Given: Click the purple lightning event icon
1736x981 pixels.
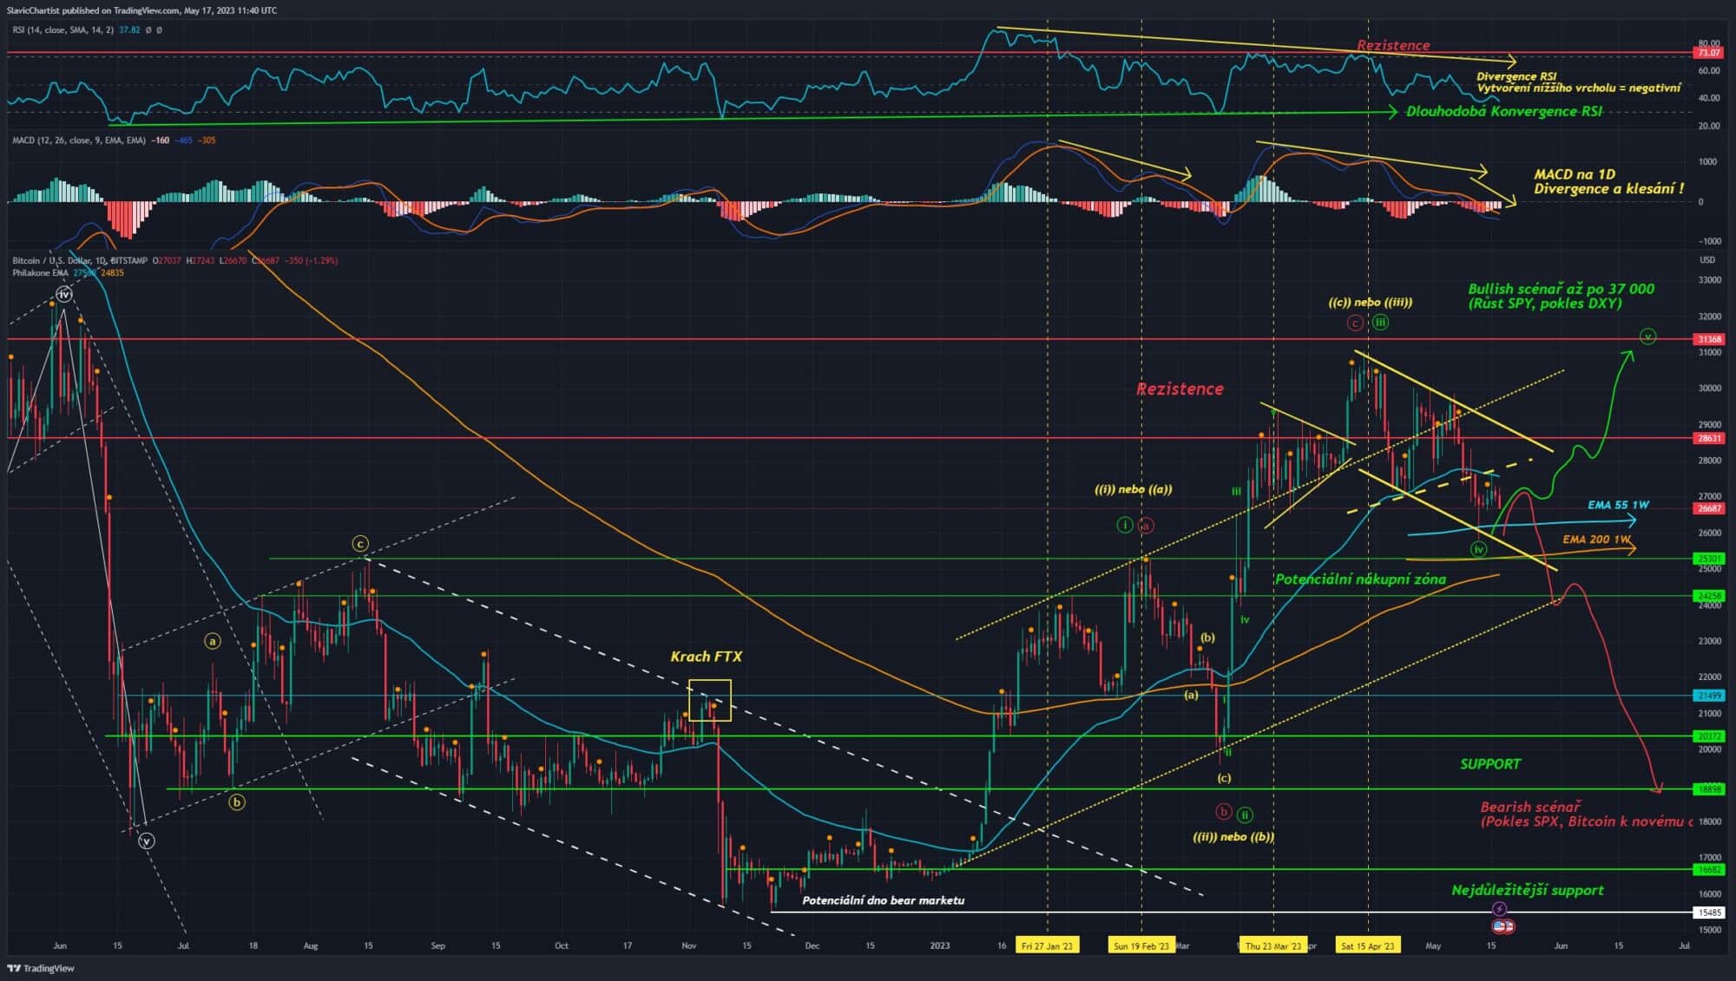Looking at the screenshot, I should coord(1500,909).
